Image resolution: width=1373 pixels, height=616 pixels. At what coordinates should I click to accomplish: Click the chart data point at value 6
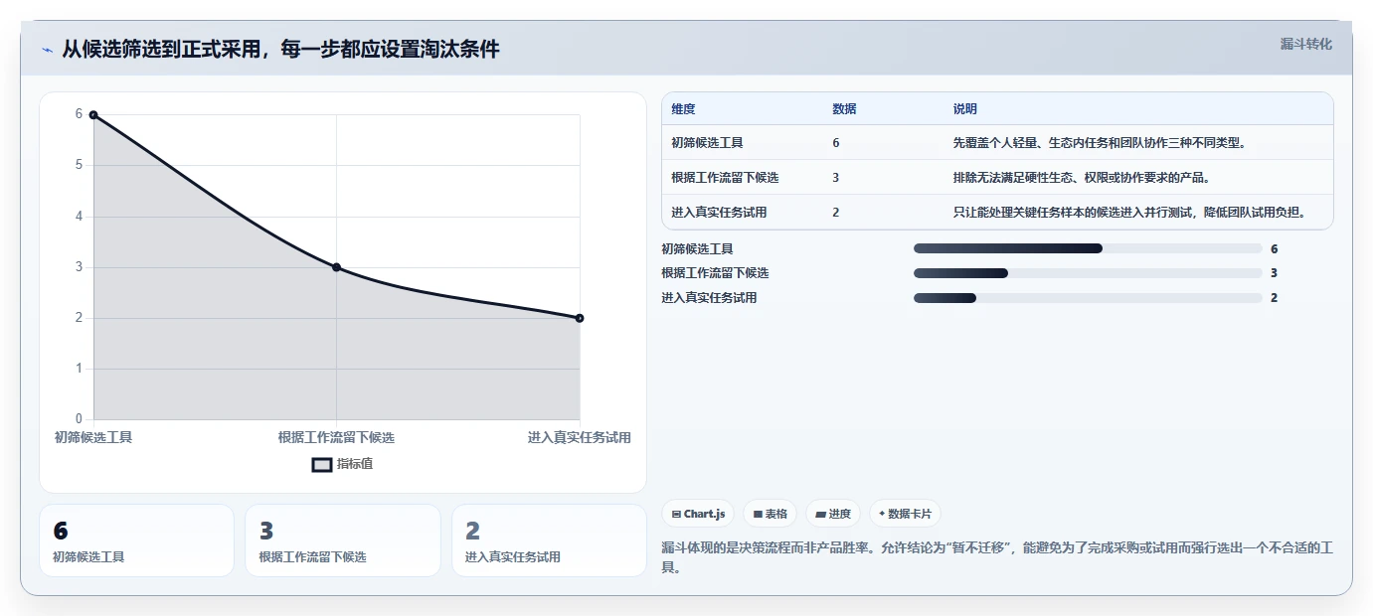(x=93, y=115)
